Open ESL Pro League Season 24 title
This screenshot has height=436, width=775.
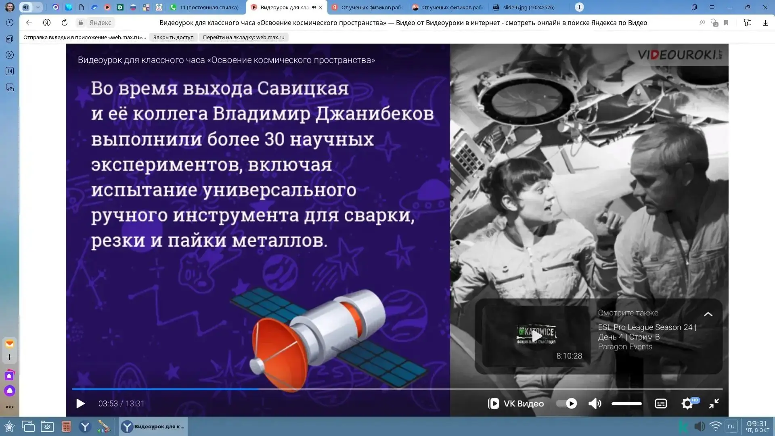tap(647, 332)
